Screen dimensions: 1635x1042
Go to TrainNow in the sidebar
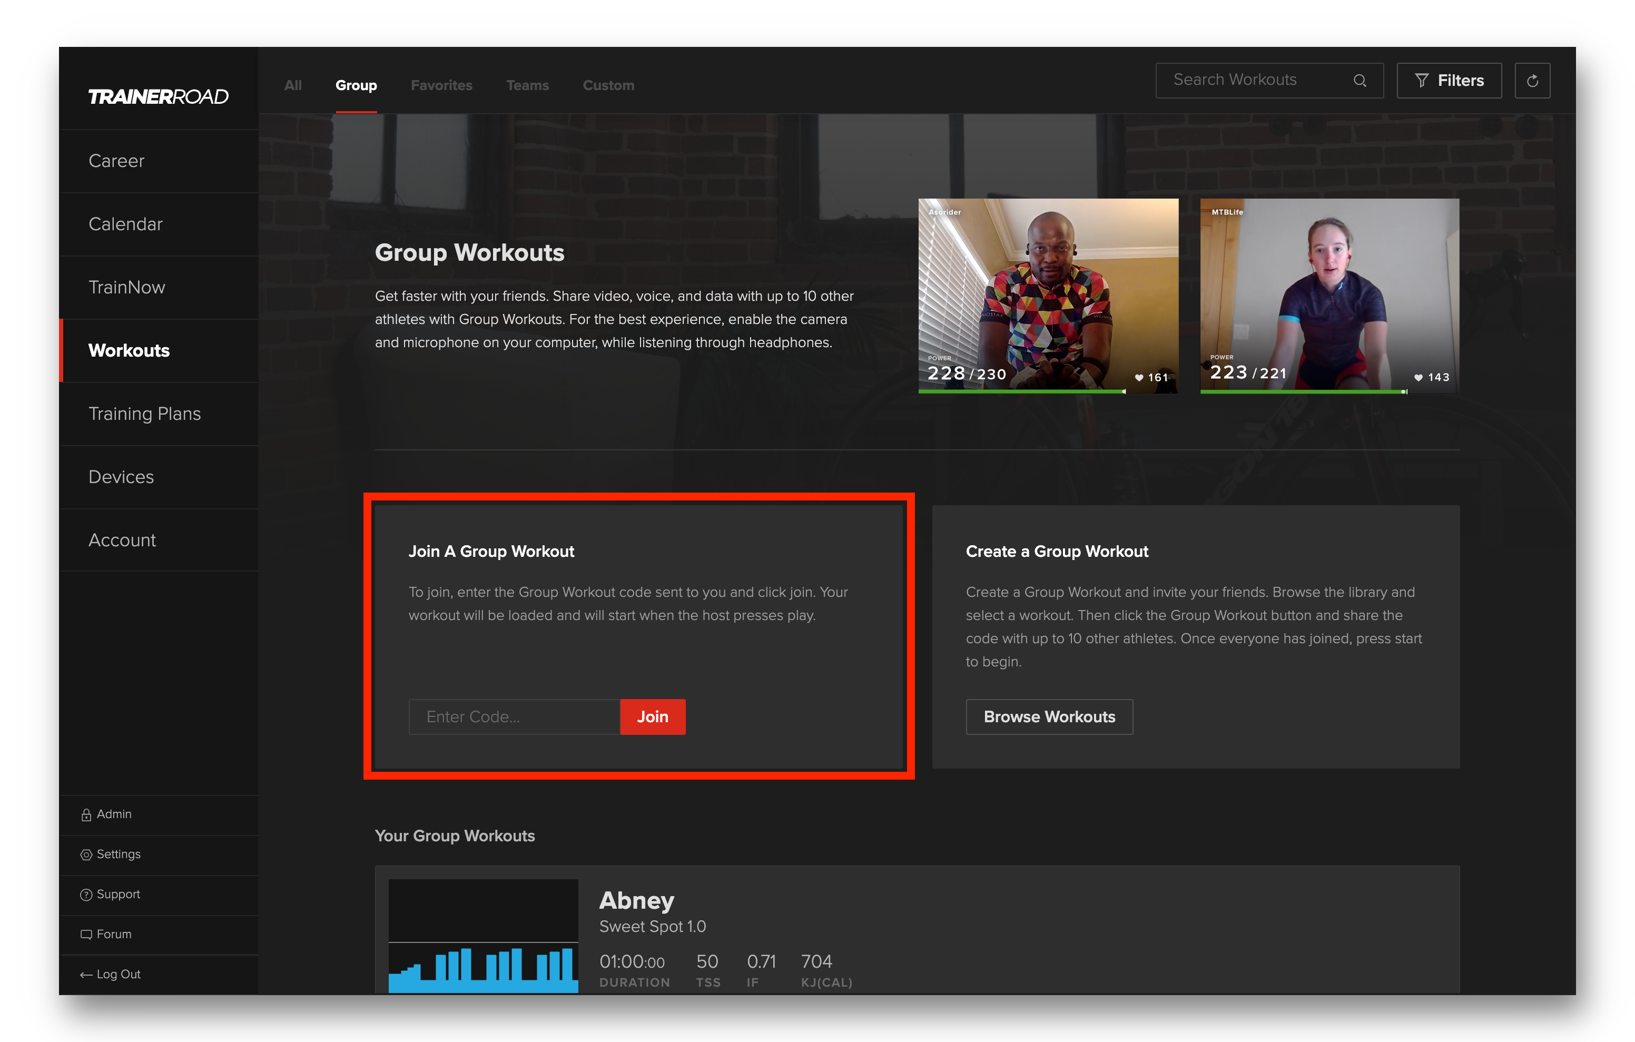(x=159, y=287)
